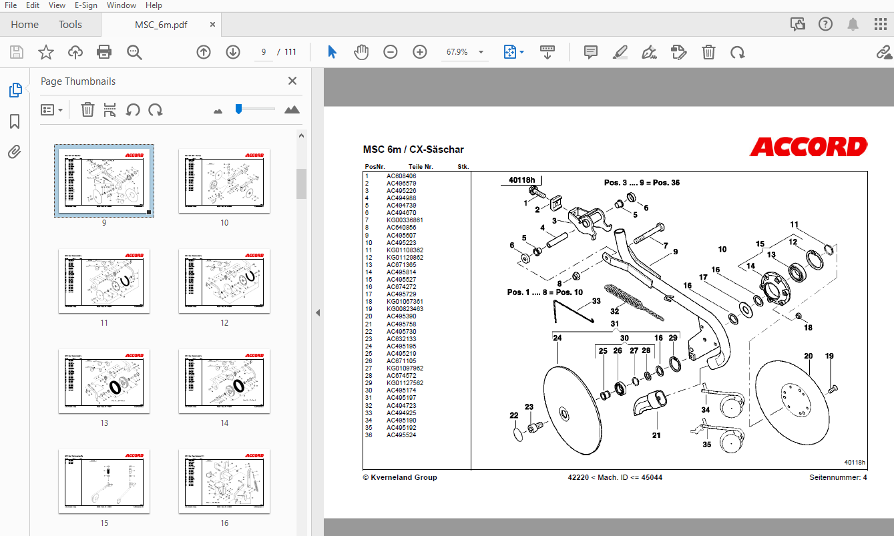The image size is (894, 536).
Task: Close the MSC_6m.pdf tab
Action: [x=212, y=25]
